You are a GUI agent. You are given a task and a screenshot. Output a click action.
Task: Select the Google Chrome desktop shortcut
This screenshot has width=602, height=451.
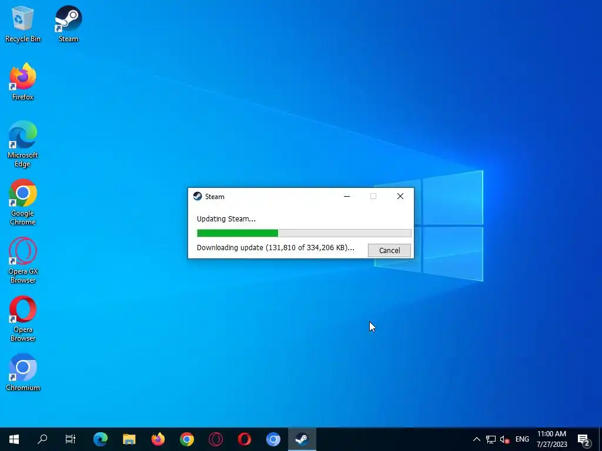click(23, 203)
